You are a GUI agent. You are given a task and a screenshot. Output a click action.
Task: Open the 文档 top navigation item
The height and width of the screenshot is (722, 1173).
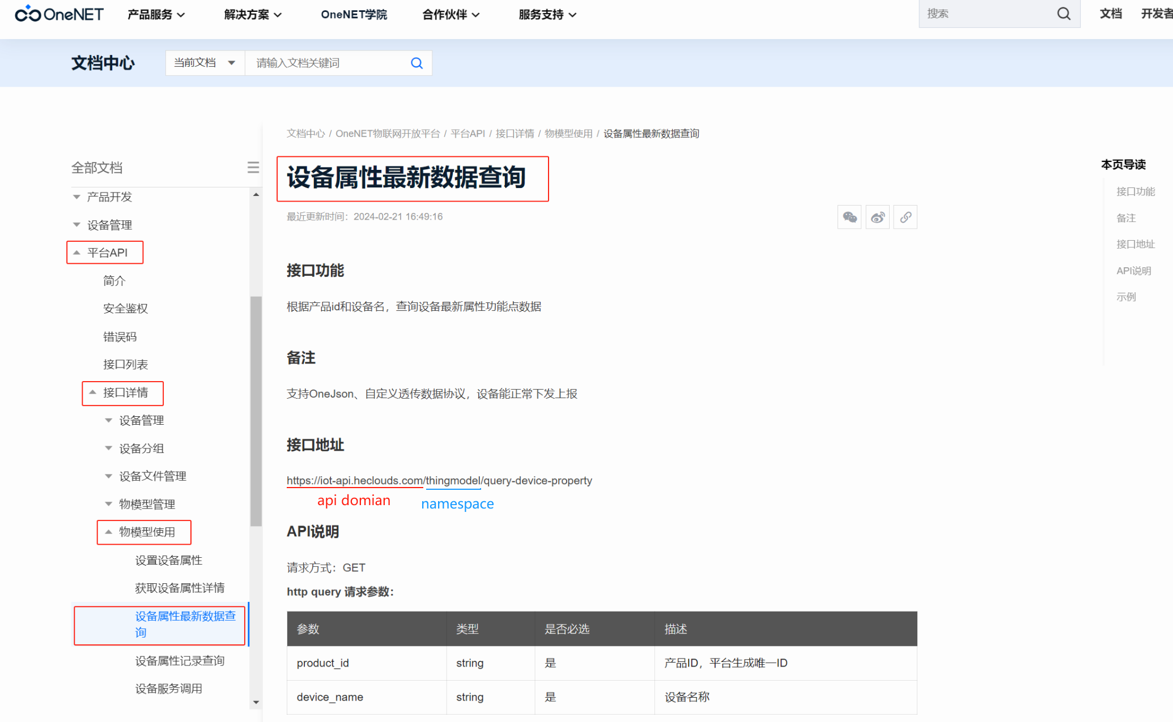[1111, 14]
